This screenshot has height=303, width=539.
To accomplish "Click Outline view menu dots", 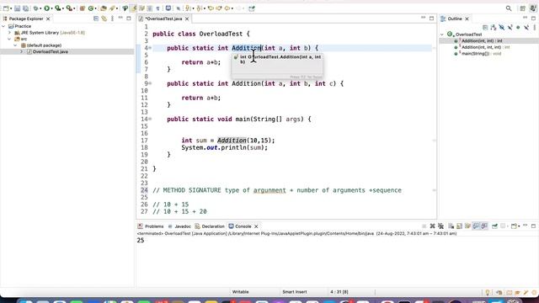I will 535,27.
